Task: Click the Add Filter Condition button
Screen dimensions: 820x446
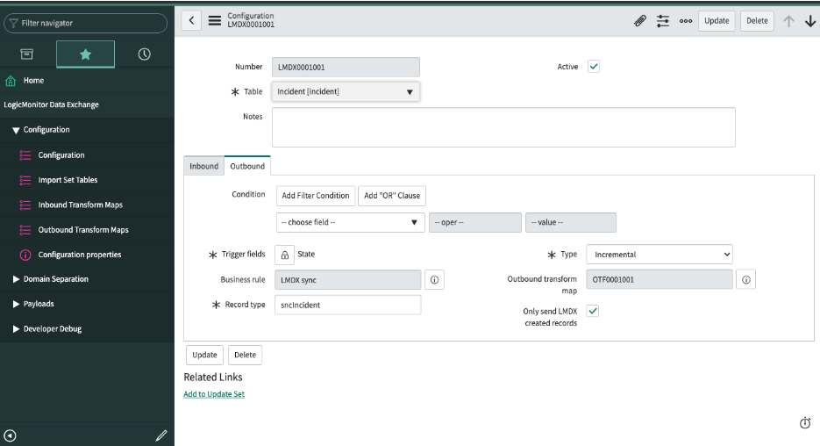Action: pos(316,196)
